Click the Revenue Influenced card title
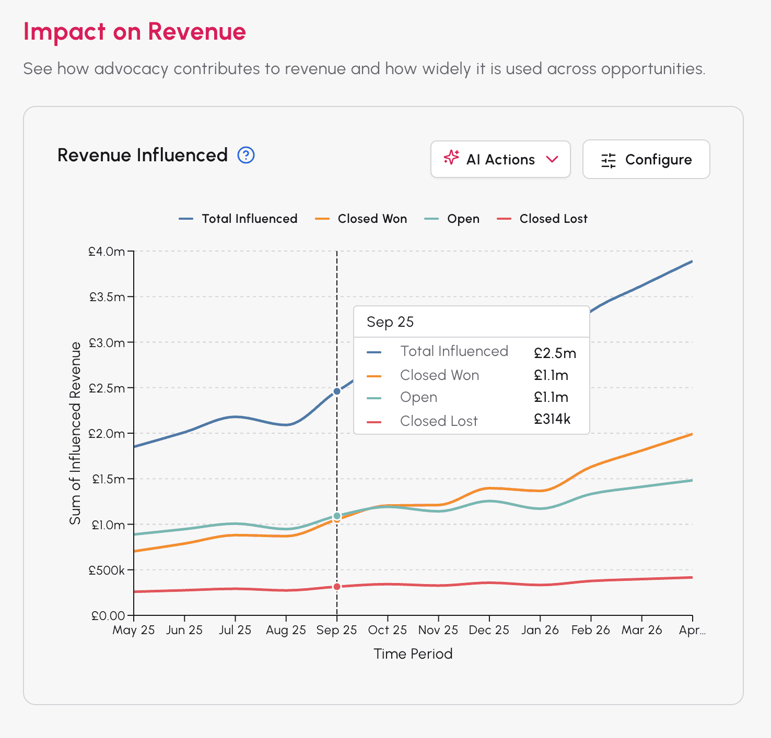771x738 pixels. pos(143,155)
